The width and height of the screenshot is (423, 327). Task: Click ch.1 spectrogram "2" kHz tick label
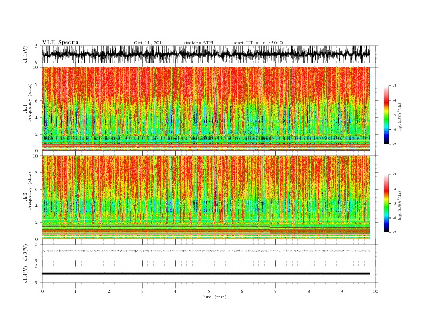click(37, 134)
